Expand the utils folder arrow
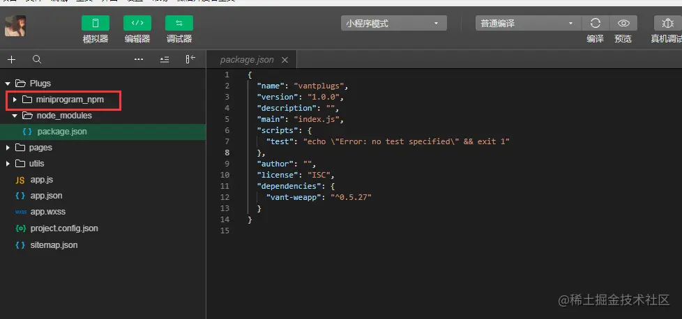Image resolution: width=682 pixels, height=319 pixels. pyautogui.click(x=8, y=164)
